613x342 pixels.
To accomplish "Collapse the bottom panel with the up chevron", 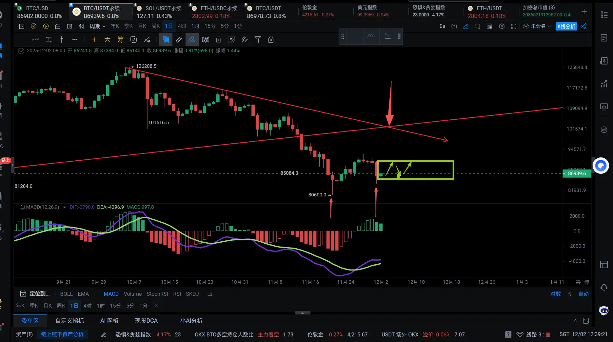I will point(576,321).
